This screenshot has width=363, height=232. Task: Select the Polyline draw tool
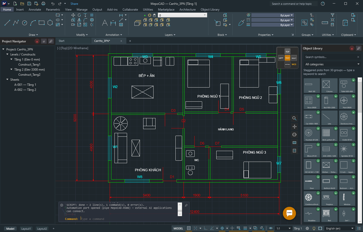(16, 23)
